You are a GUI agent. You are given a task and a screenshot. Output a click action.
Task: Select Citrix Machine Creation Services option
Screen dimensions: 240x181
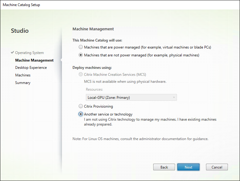(x=80, y=75)
